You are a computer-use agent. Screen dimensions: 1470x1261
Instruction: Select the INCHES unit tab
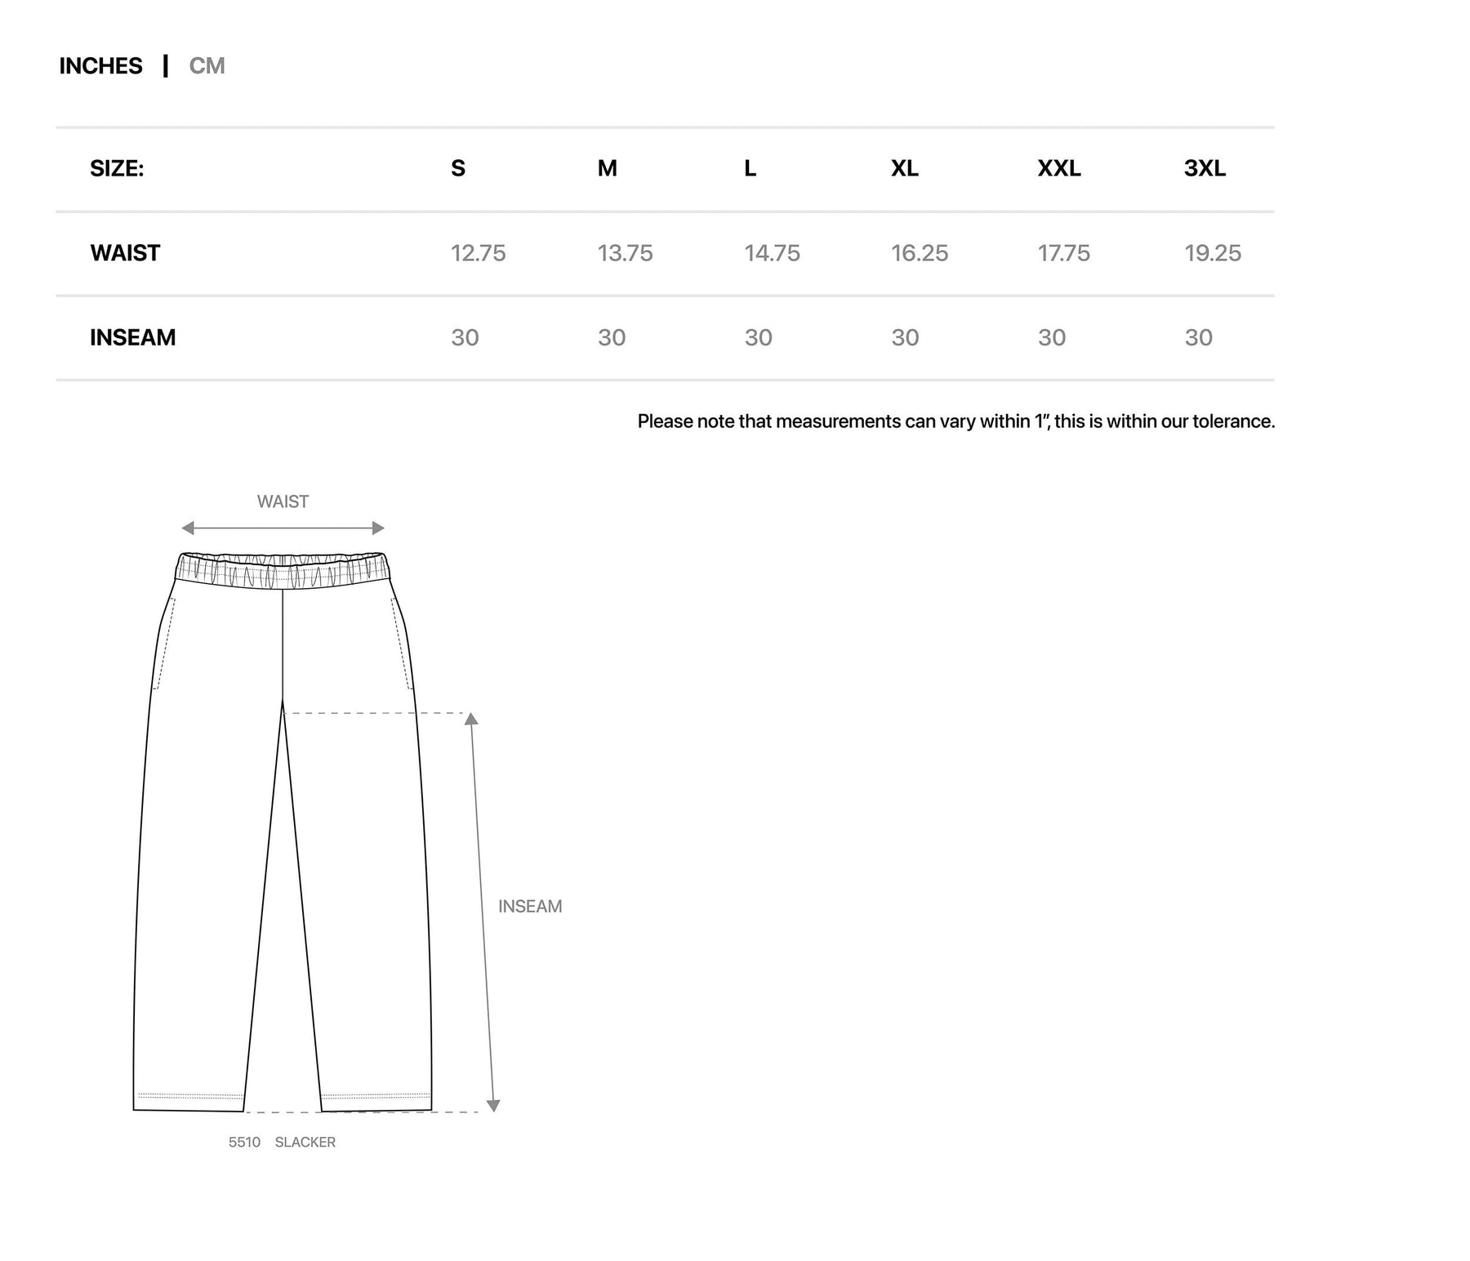point(100,66)
